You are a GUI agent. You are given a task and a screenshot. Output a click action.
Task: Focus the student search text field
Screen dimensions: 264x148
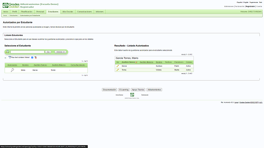click(x=27, y=52)
